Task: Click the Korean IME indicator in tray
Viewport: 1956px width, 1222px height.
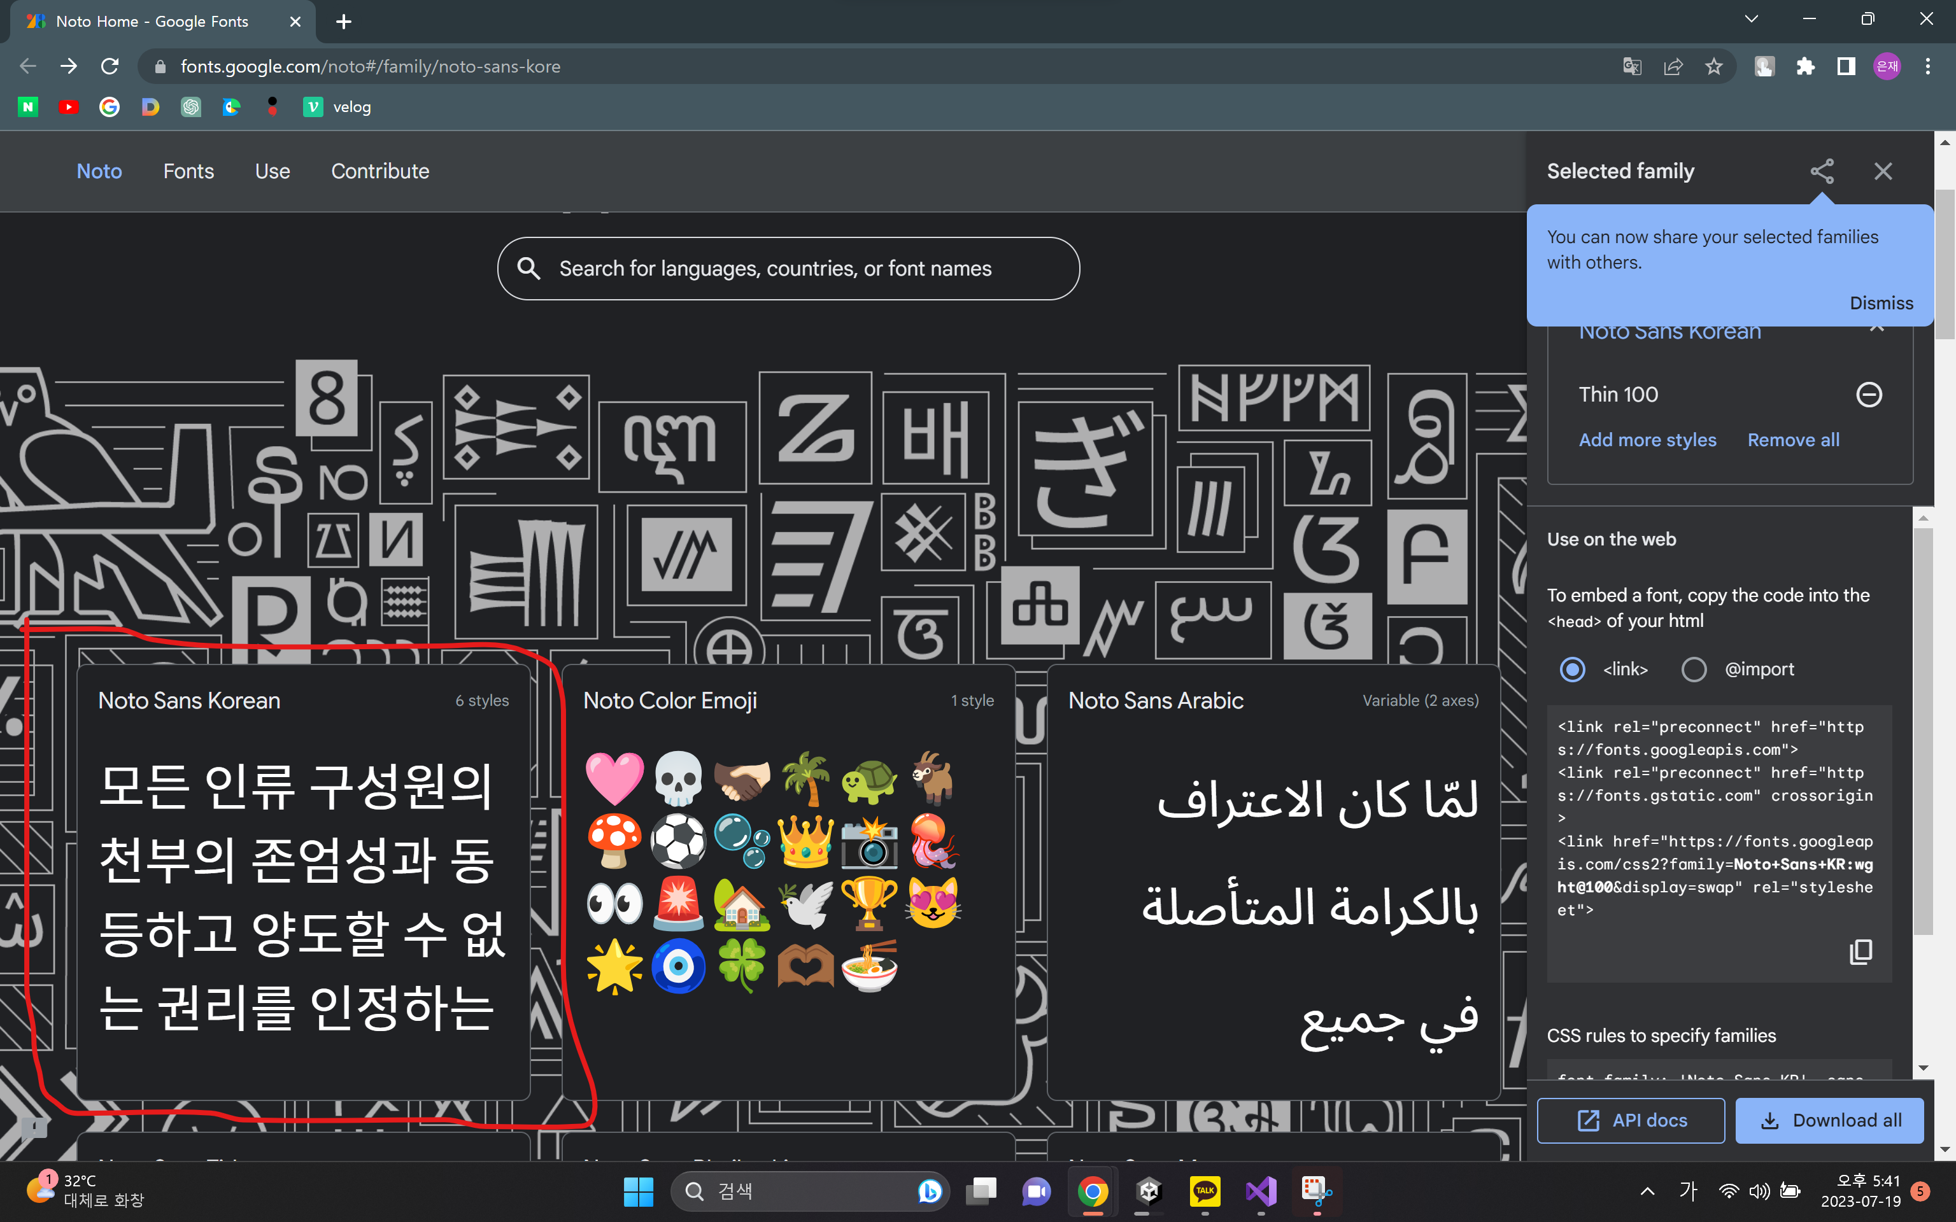Action: [1688, 1190]
